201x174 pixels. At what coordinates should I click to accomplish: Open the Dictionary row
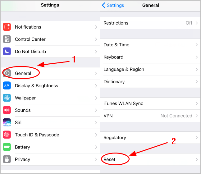coord(150,82)
